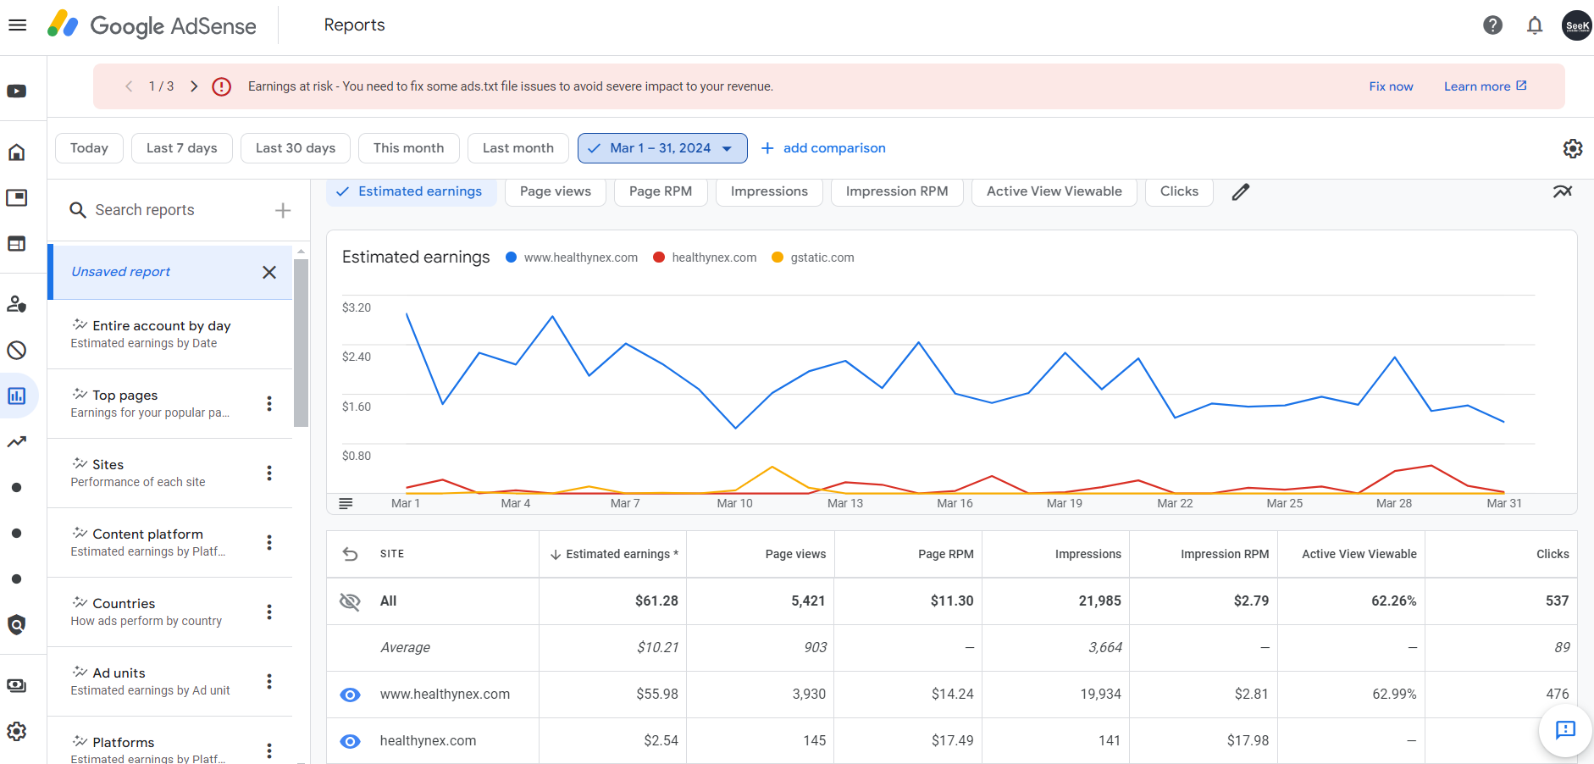
Task: Click the alert warning icon in banner
Action: (222, 86)
